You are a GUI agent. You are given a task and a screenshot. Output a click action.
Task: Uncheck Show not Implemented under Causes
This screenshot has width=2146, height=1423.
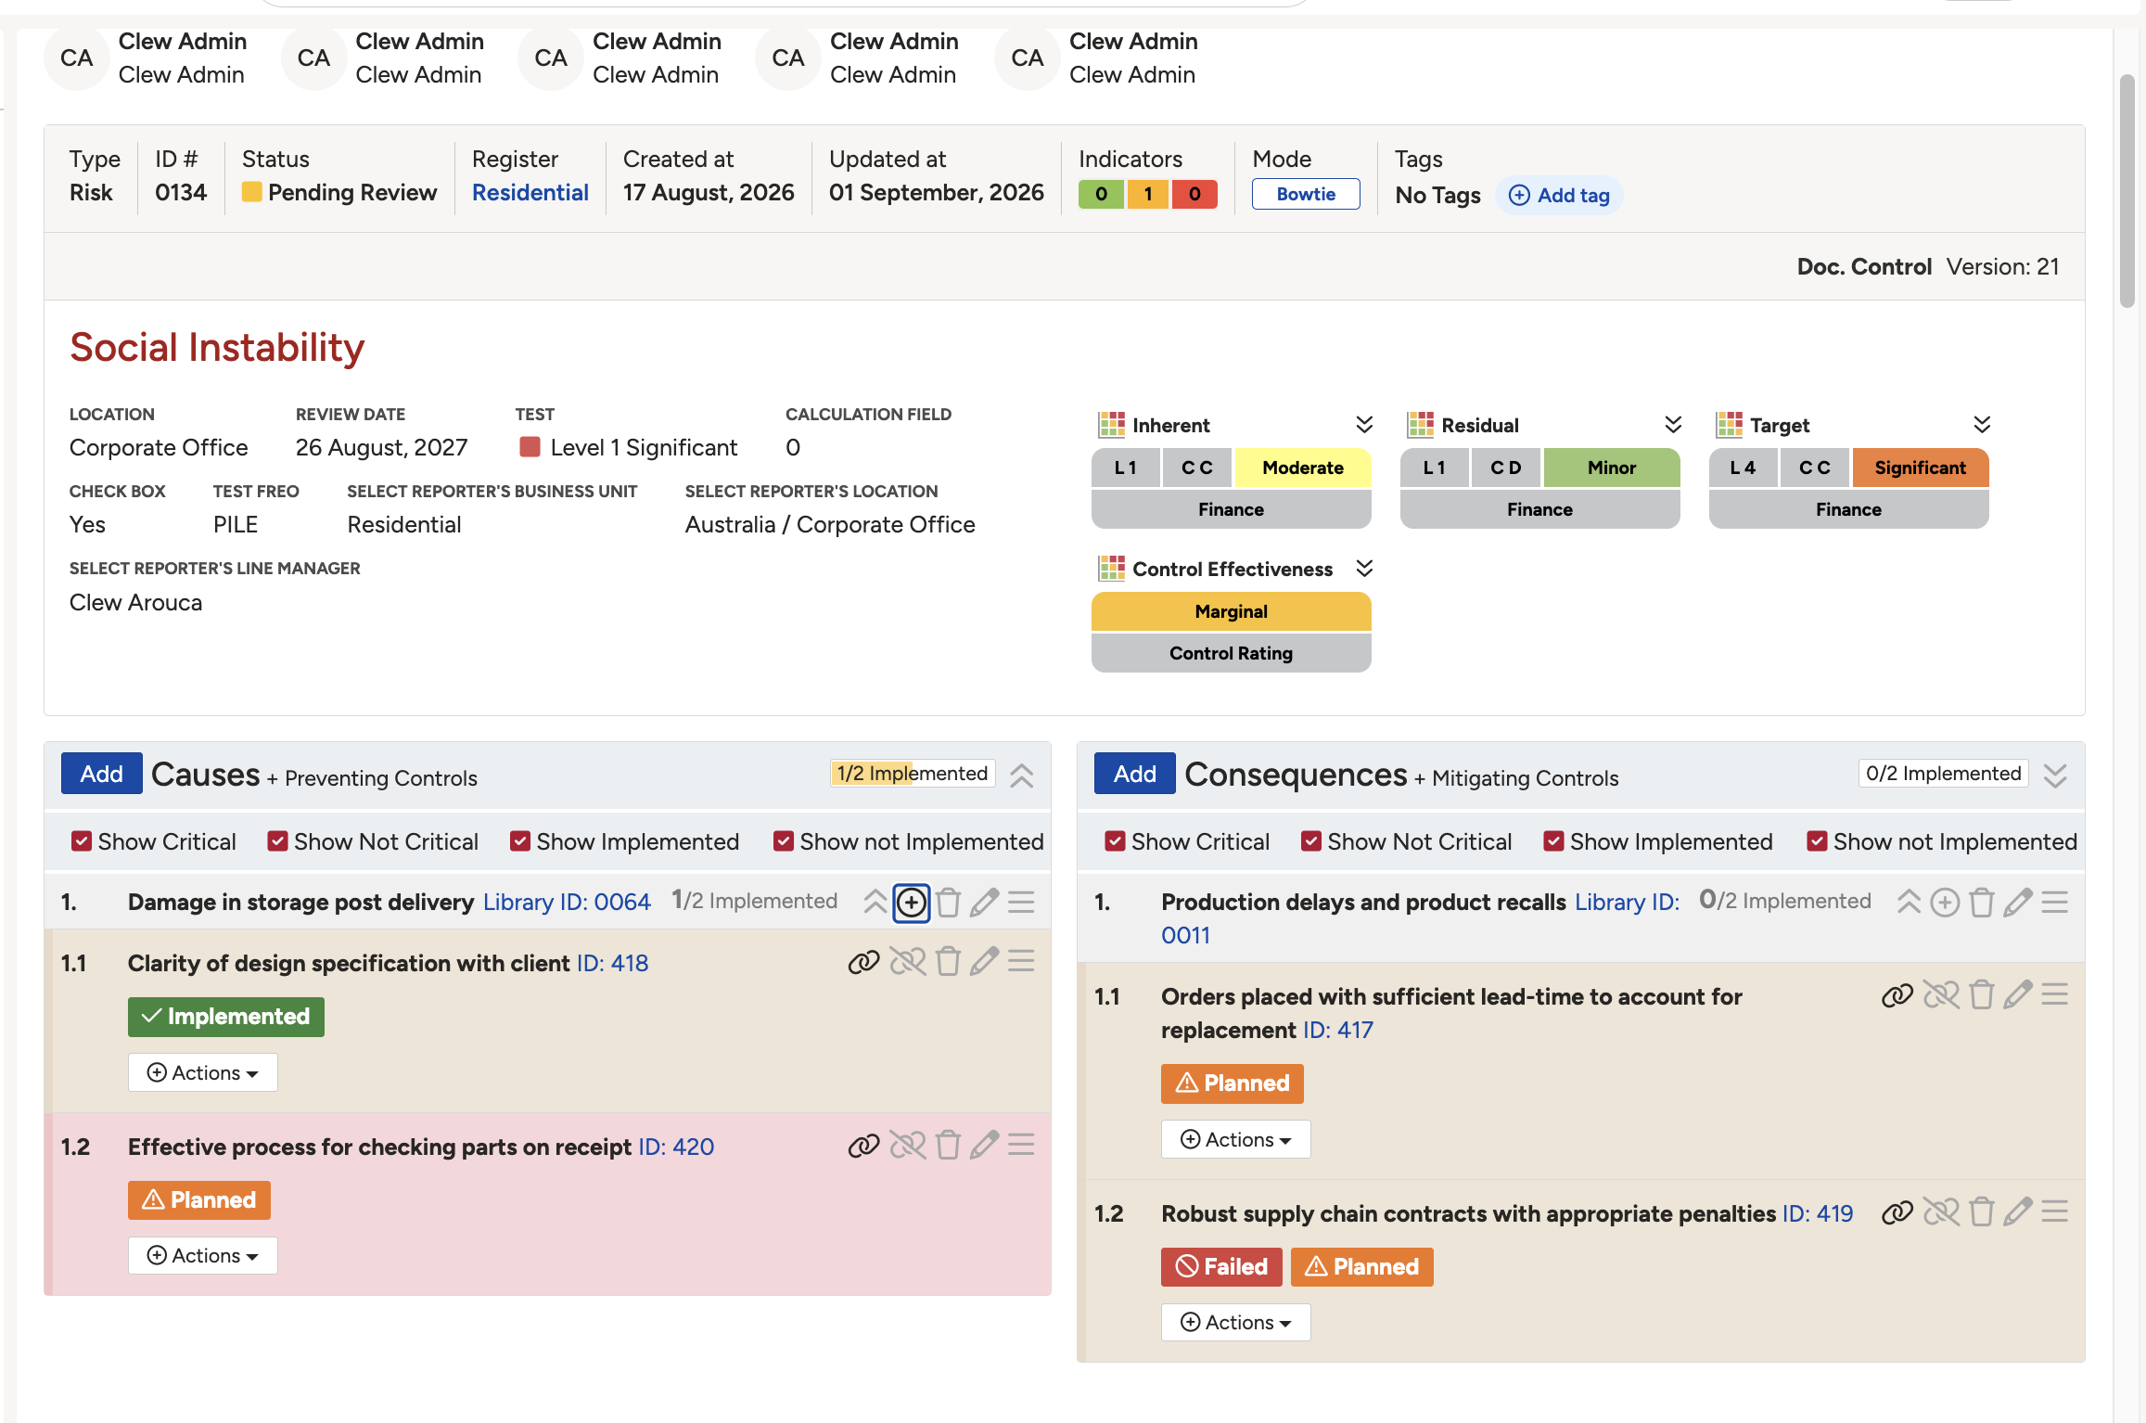[x=784, y=841]
